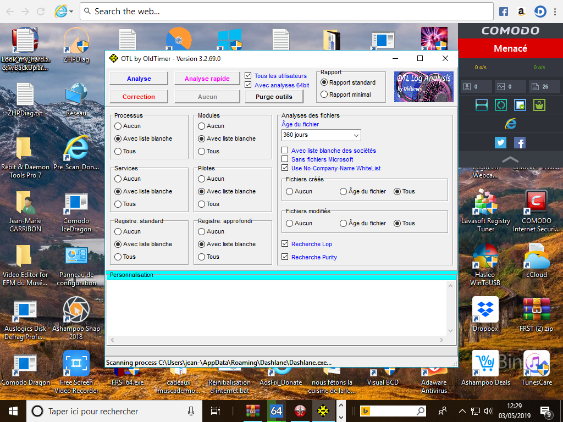
Task: Click the Analyse rapide button
Action: (x=207, y=79)
